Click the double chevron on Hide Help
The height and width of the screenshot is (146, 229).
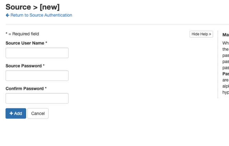click(x=210, y=34)
